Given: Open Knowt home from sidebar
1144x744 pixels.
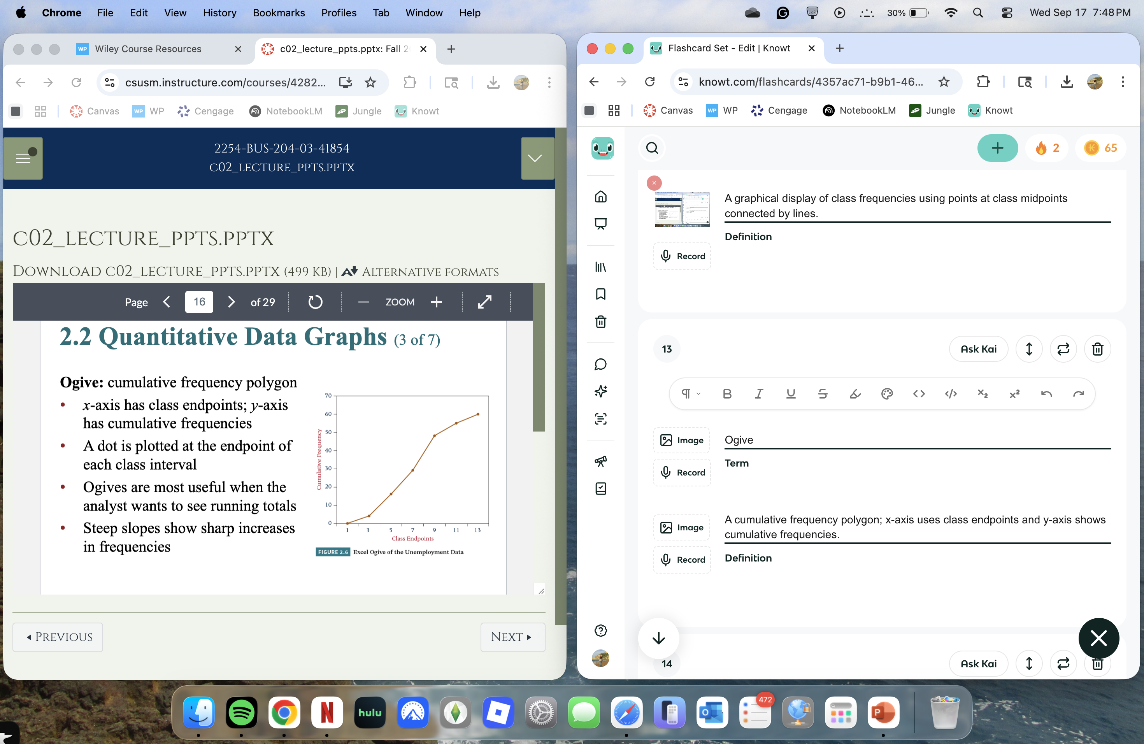Looking at the screenshot, I should tap(600, 197).
